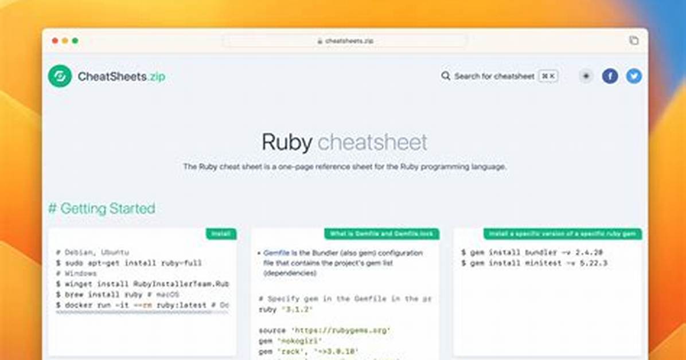The image size is (686, 360).
Task: Click the "ruby '3.1.2'" code line
Action: coord(286,309)
